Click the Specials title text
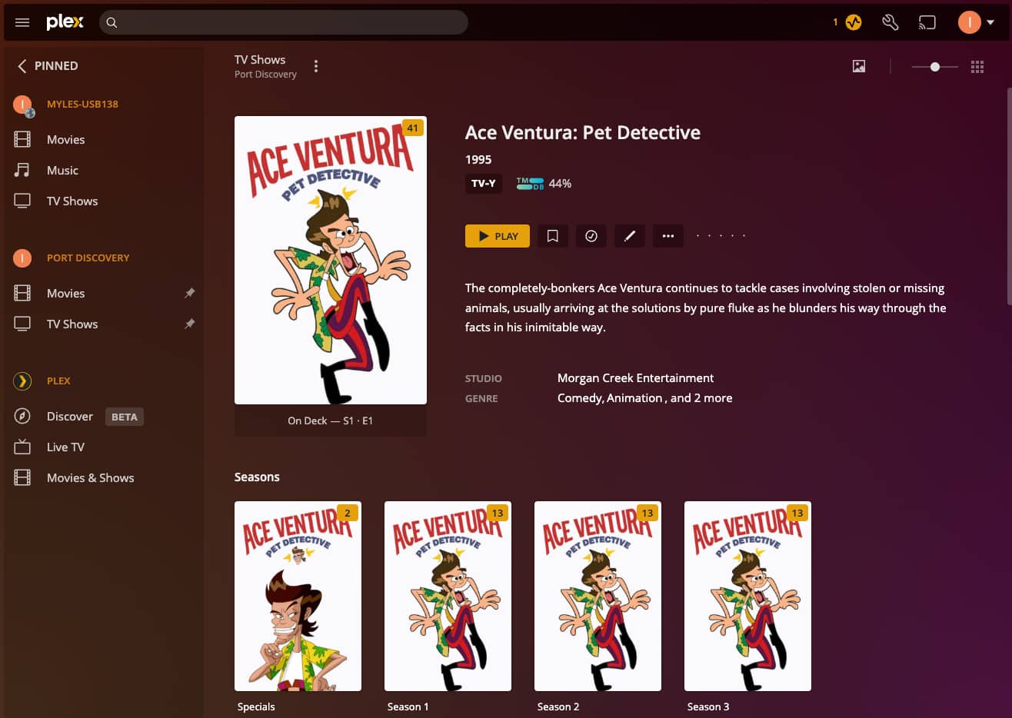Screen dimensions: 1012x718 point(256,706)
